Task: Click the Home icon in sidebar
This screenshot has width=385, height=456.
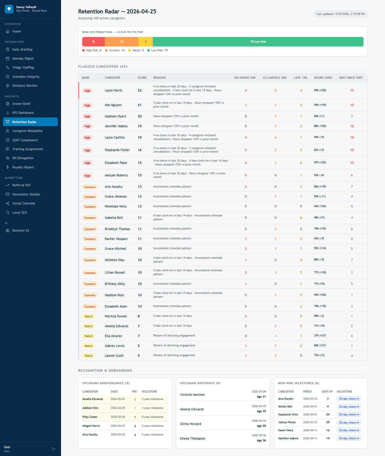Action: tap(8, 32)
